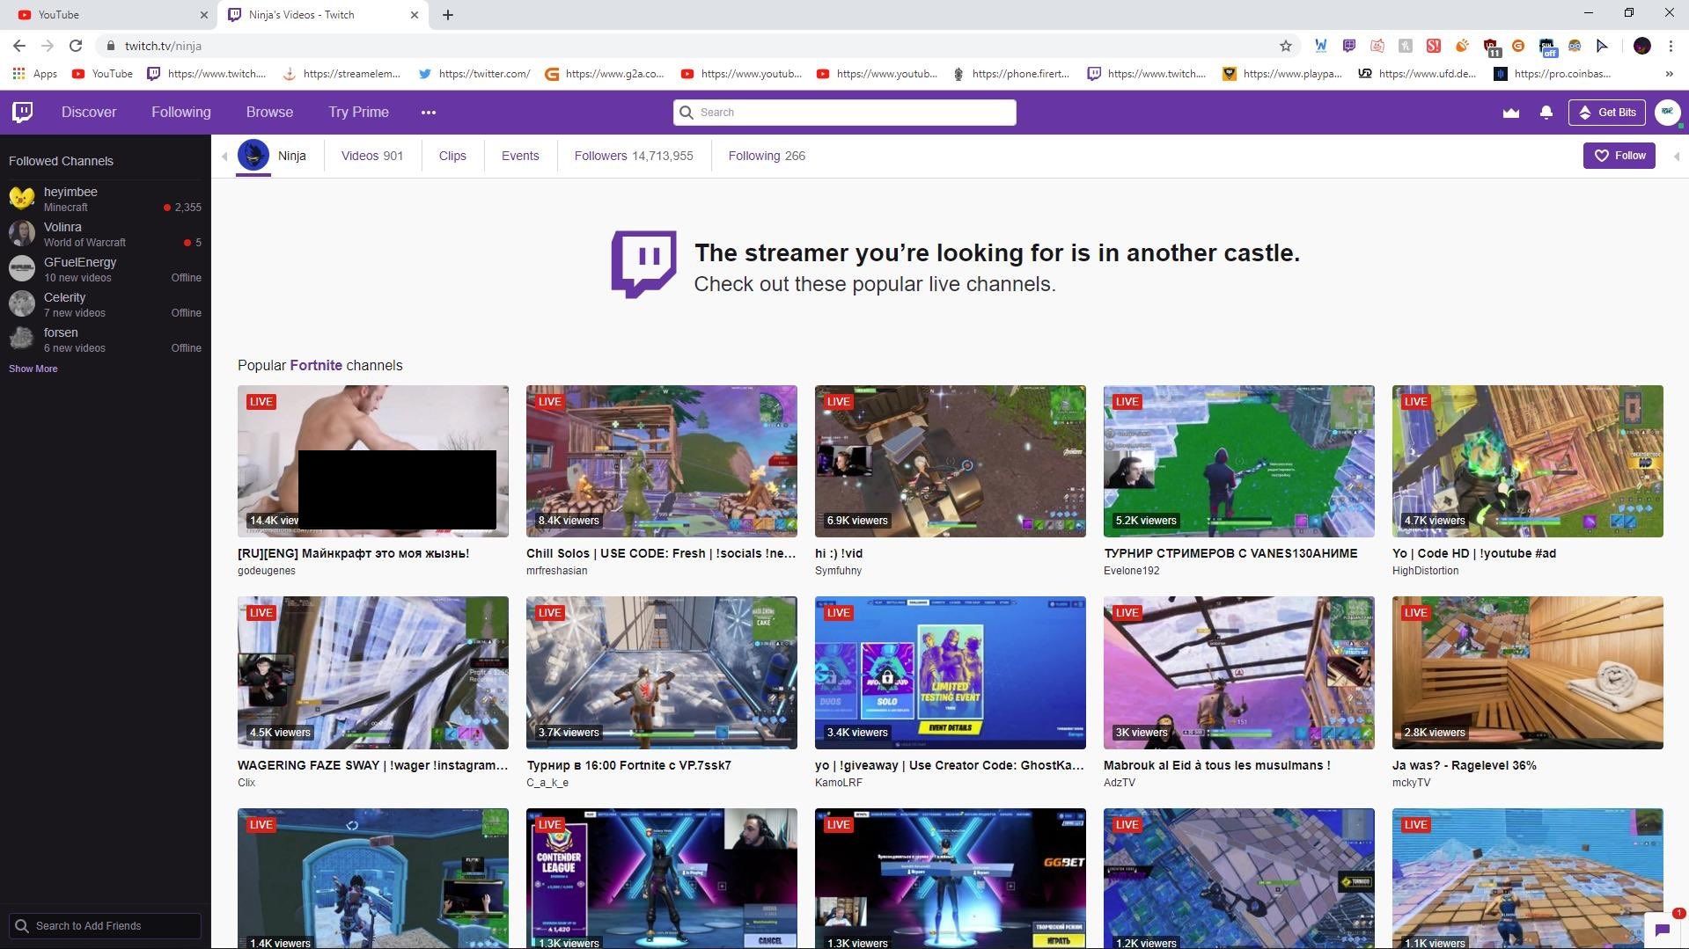This screenshot has height=949, width=1689.
Task: Click the Chrome profile avatar
Action: [x=1641, y=46]
